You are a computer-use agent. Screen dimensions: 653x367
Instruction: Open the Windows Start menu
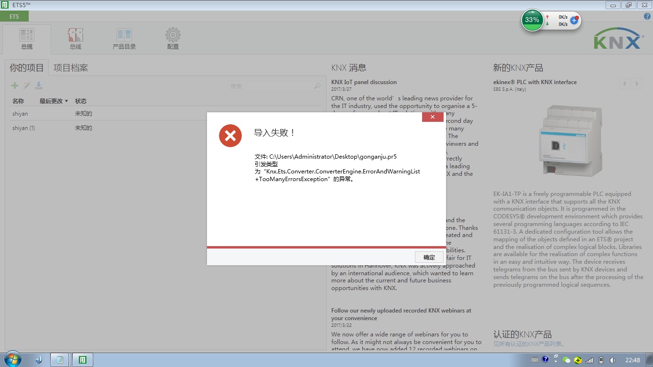(12, 359)
